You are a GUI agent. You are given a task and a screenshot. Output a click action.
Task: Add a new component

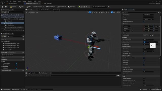point(4,12)
